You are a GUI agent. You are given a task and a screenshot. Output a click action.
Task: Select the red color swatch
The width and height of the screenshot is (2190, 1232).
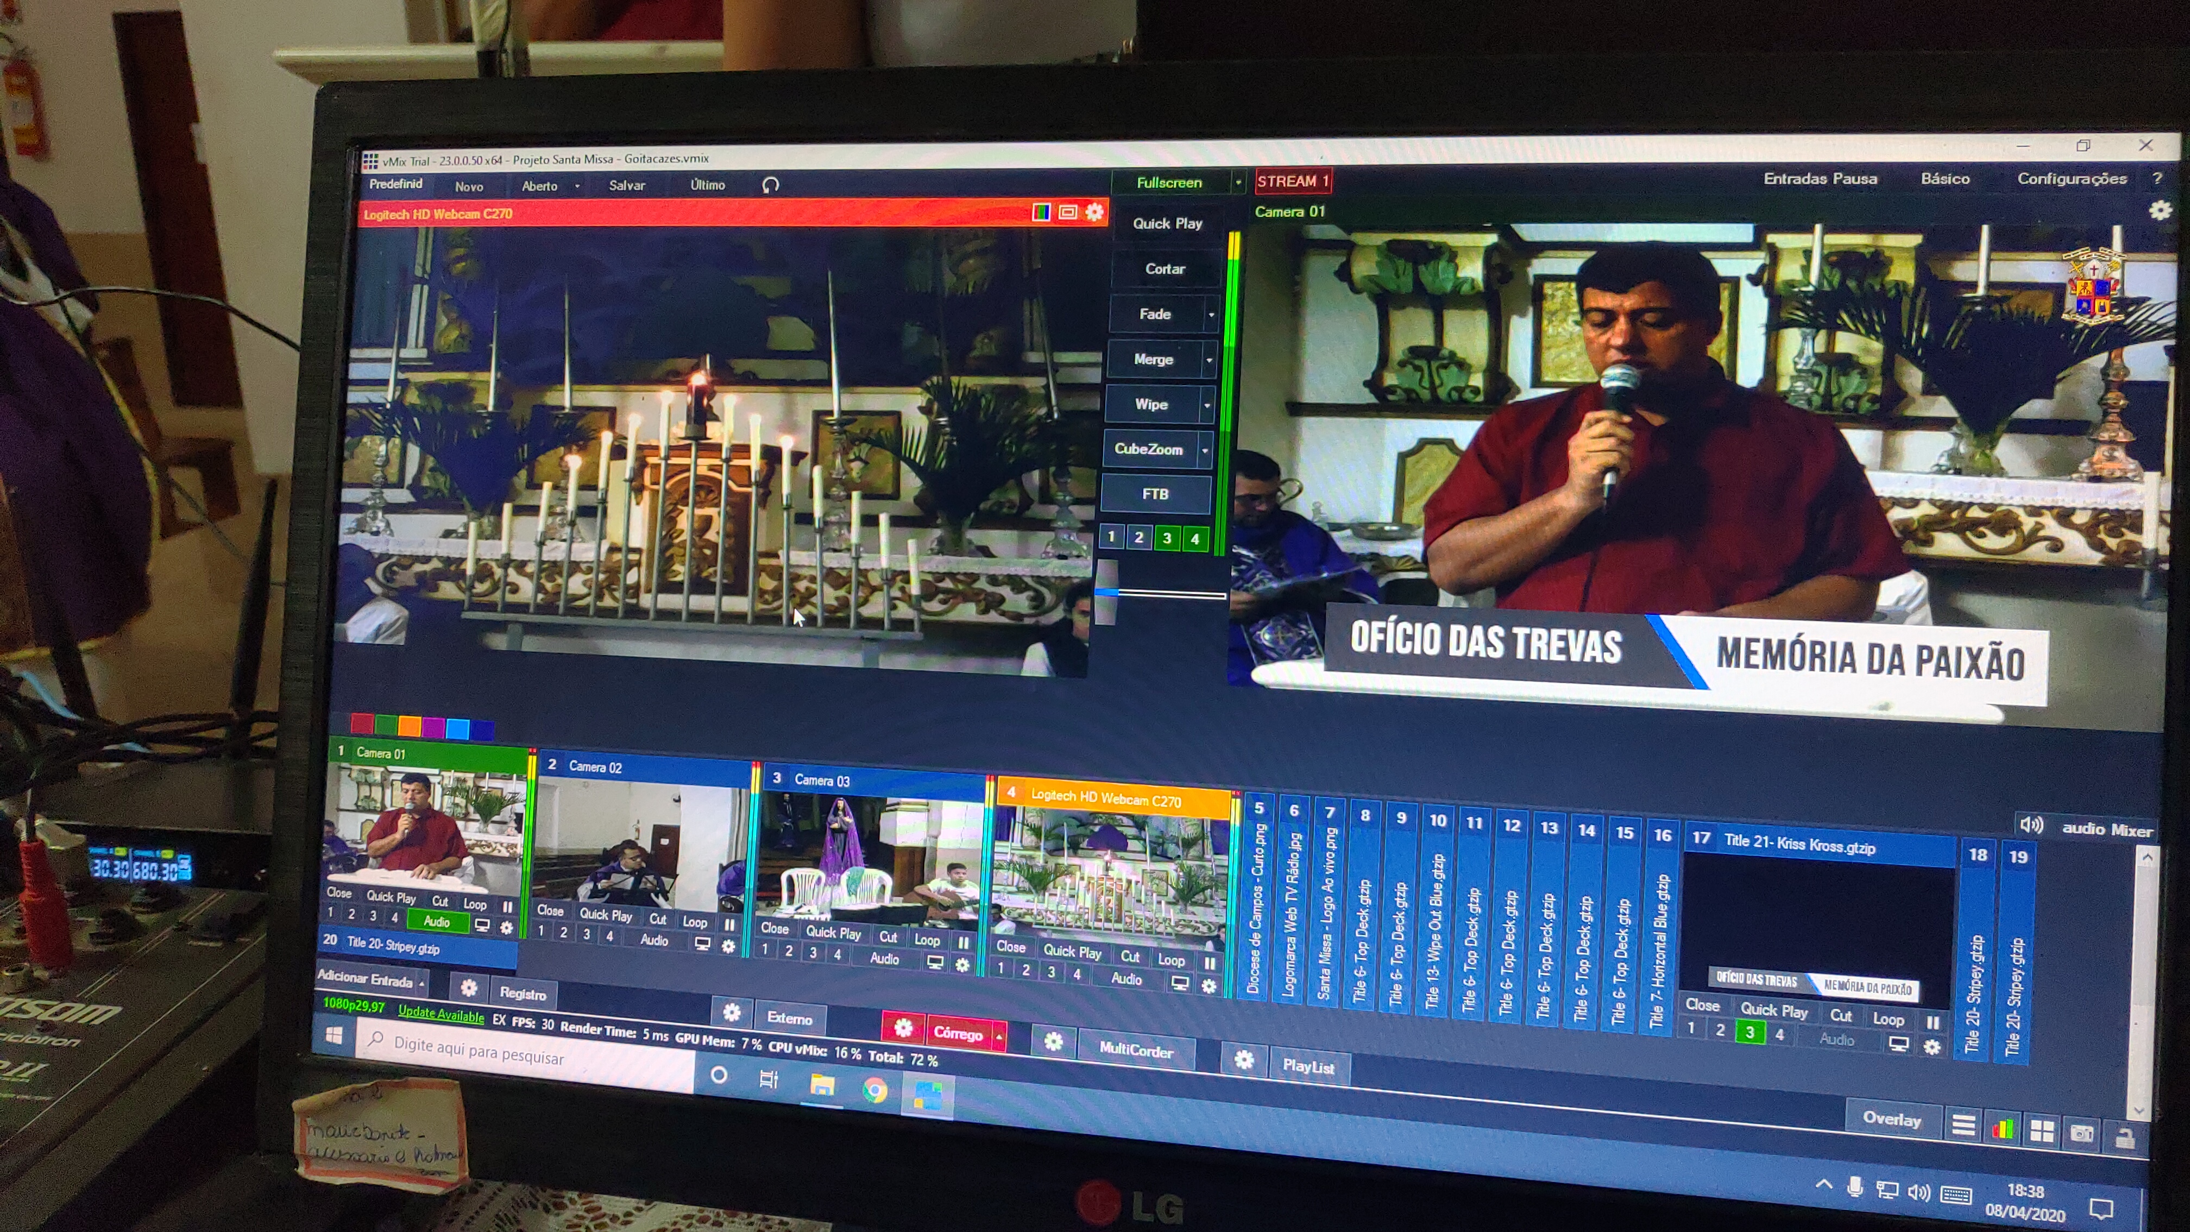point(362,724)
